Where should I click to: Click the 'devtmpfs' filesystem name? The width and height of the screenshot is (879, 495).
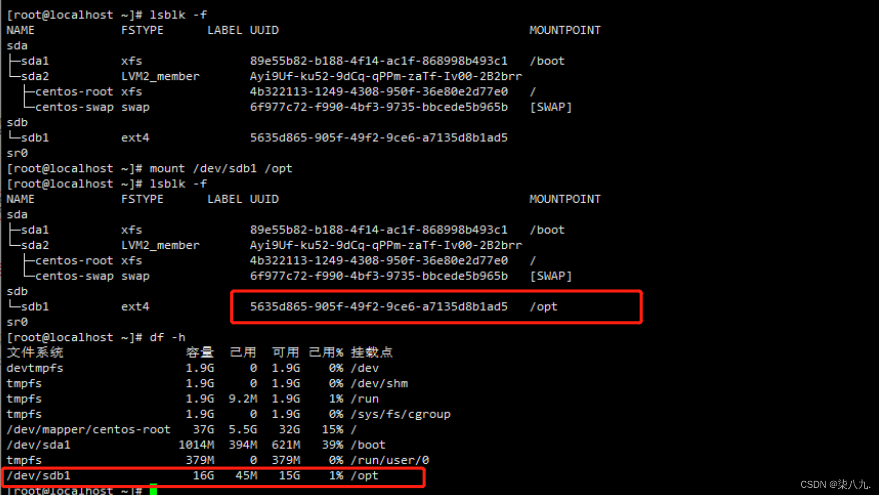35,368
